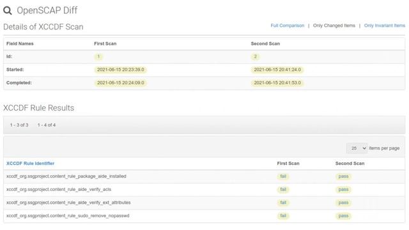Switch to Only Invariant Items view
409x230 pixels.
pos(385,26)
